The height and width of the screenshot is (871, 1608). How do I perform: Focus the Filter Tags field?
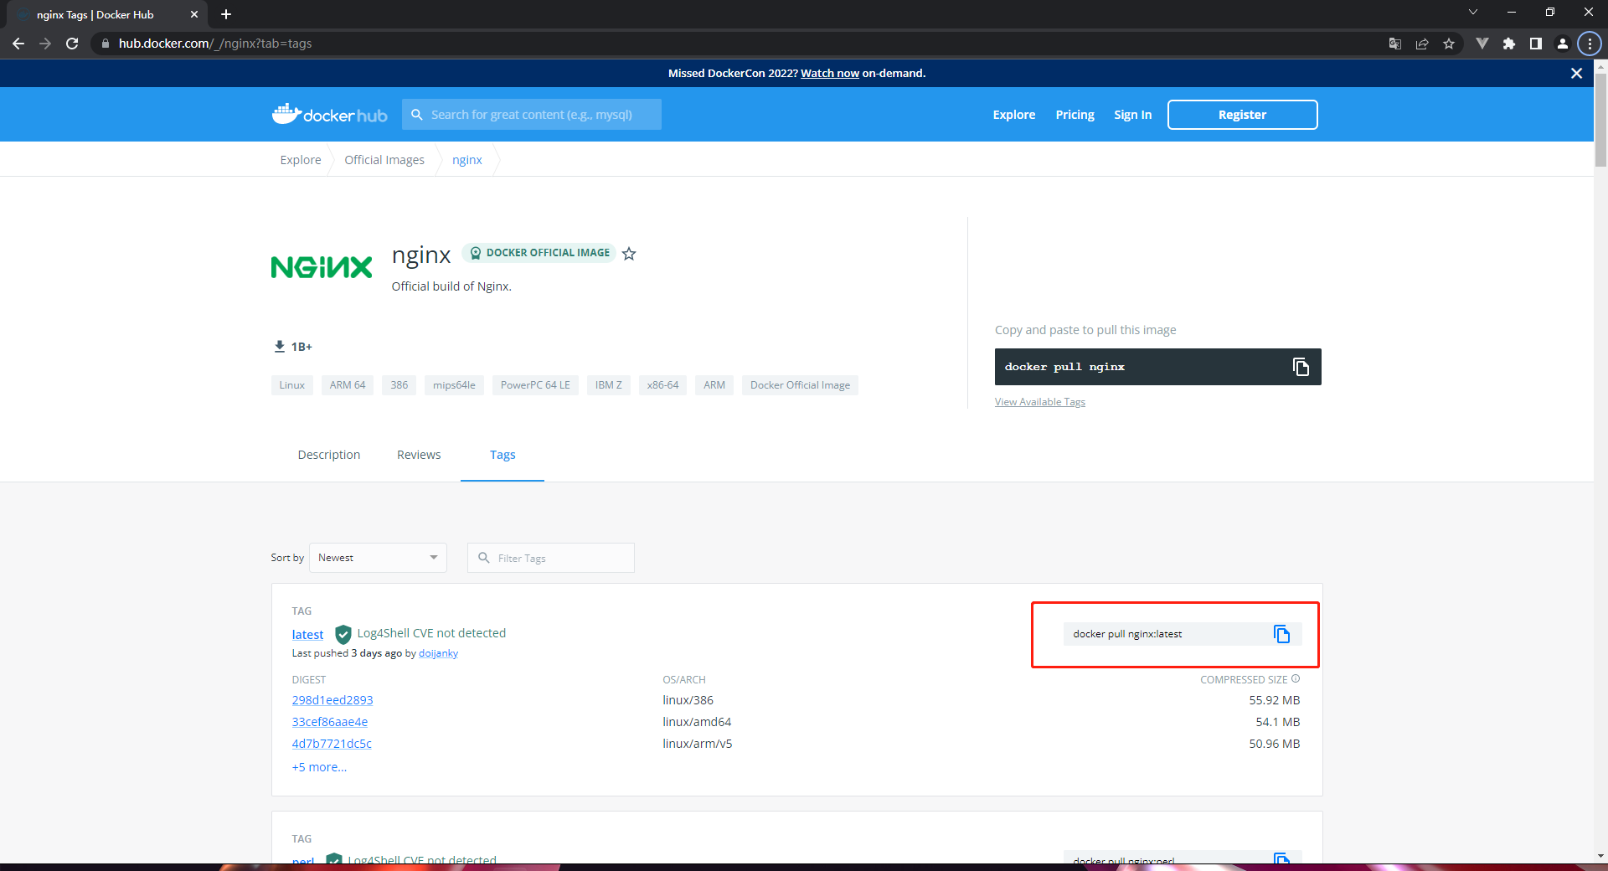coord(551,558)
